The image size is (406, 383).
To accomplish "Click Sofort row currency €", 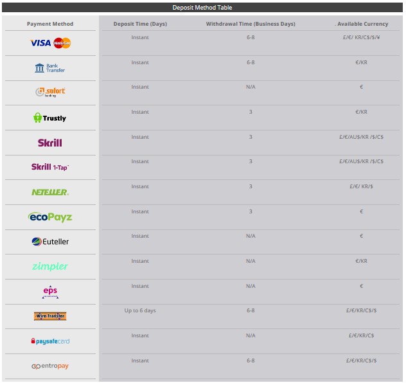I will pyautogui.click(x=362, y=87).
